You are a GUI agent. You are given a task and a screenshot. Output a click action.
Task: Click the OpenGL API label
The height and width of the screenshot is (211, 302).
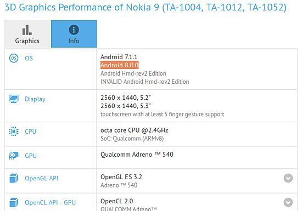[x=41, y=178]
